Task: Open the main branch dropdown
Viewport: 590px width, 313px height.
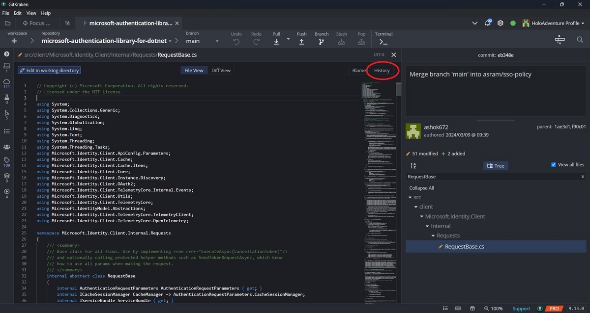Action: 203,41
